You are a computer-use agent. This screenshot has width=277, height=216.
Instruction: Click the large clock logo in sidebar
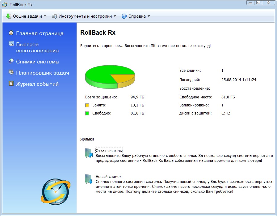[56, 192]
